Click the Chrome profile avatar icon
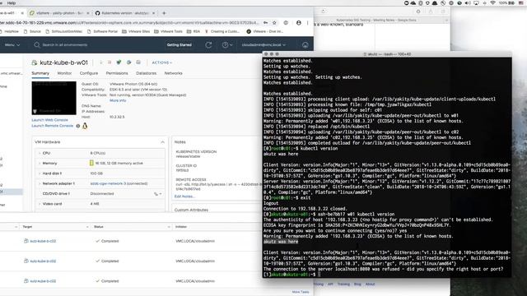 [x=298, y=23]
